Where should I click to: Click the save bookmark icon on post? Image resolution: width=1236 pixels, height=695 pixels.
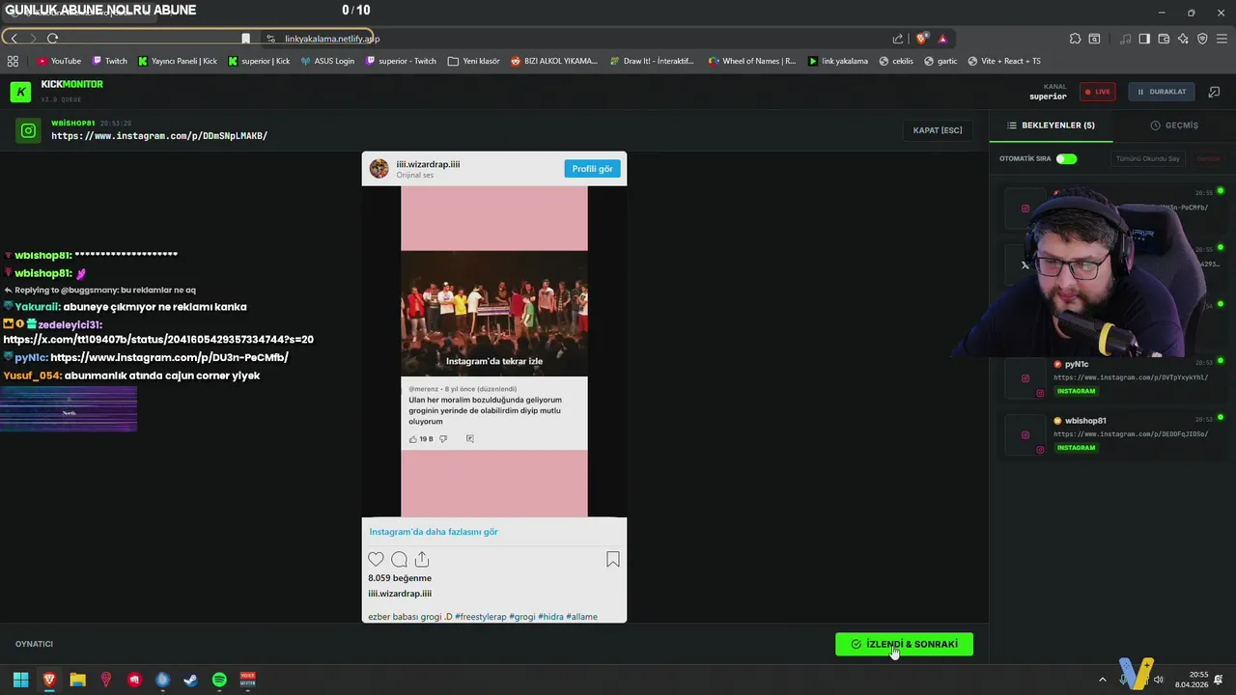pos(612,559)
